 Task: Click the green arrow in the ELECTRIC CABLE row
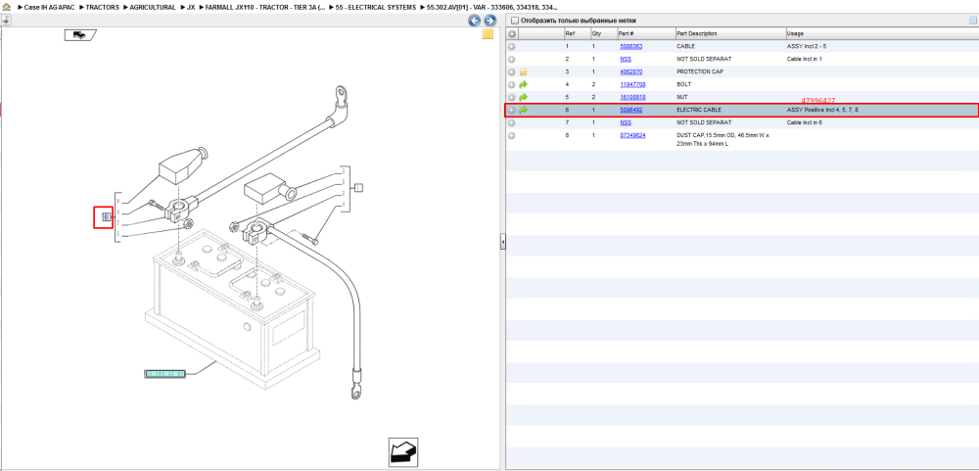(523, 110)
